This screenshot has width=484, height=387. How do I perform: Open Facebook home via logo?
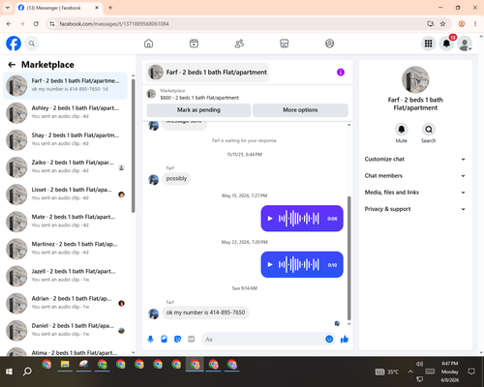pyautogui.click(x=14, y=44)
